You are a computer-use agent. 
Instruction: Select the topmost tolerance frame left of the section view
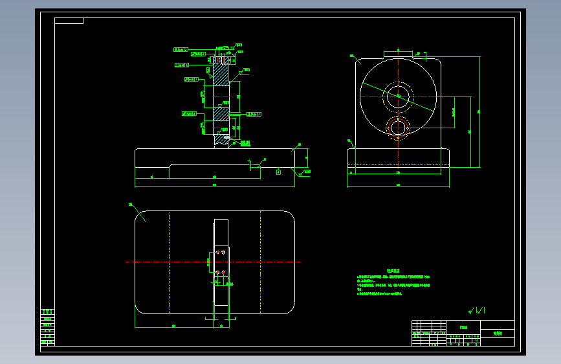(x=181, y=49)
